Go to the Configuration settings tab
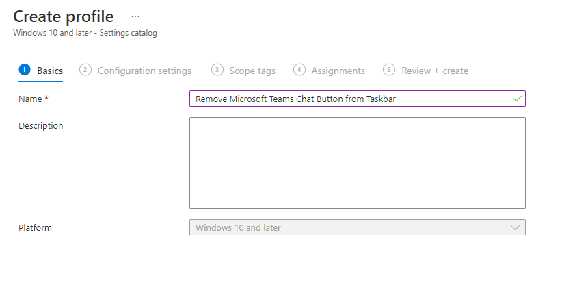 135,71
